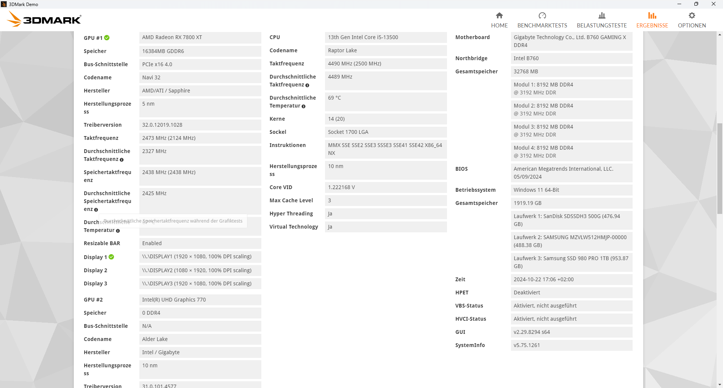This screenshot has width=723, height=388.
Task: Close the 3DMark Demo window
Action: click(x=714, y=4)
